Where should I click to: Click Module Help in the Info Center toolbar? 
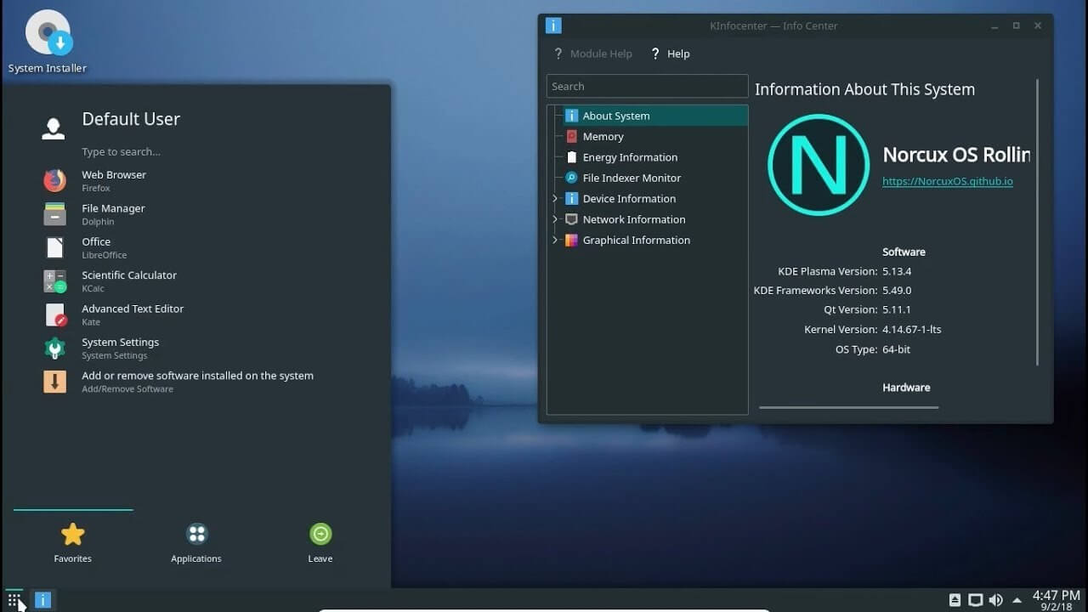(x=592, y=54)
